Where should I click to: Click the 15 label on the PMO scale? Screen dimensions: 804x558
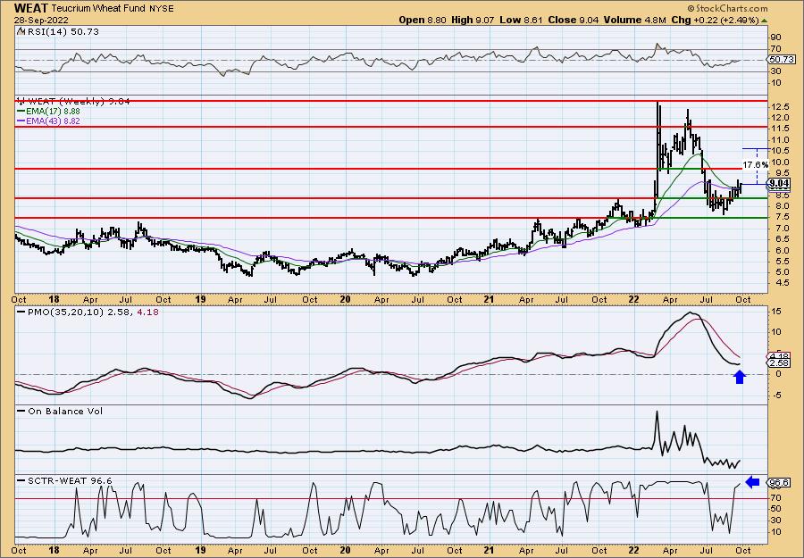775,312
